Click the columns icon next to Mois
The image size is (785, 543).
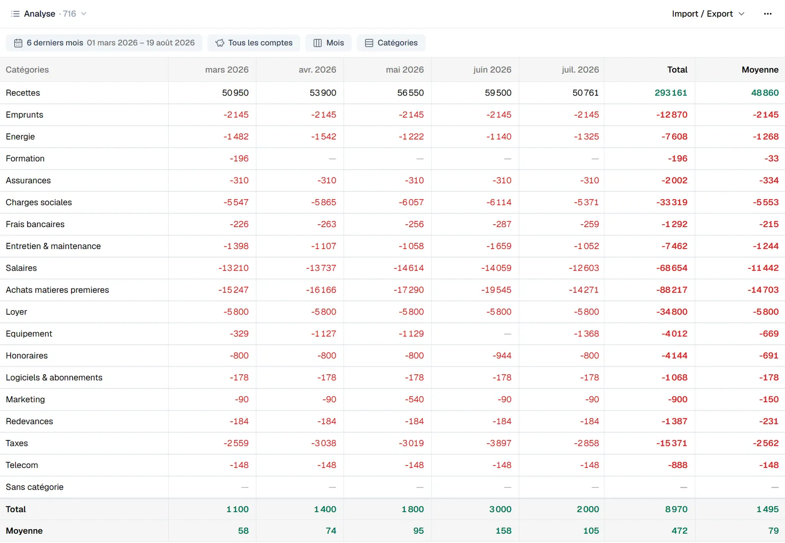tap(317, 43)
